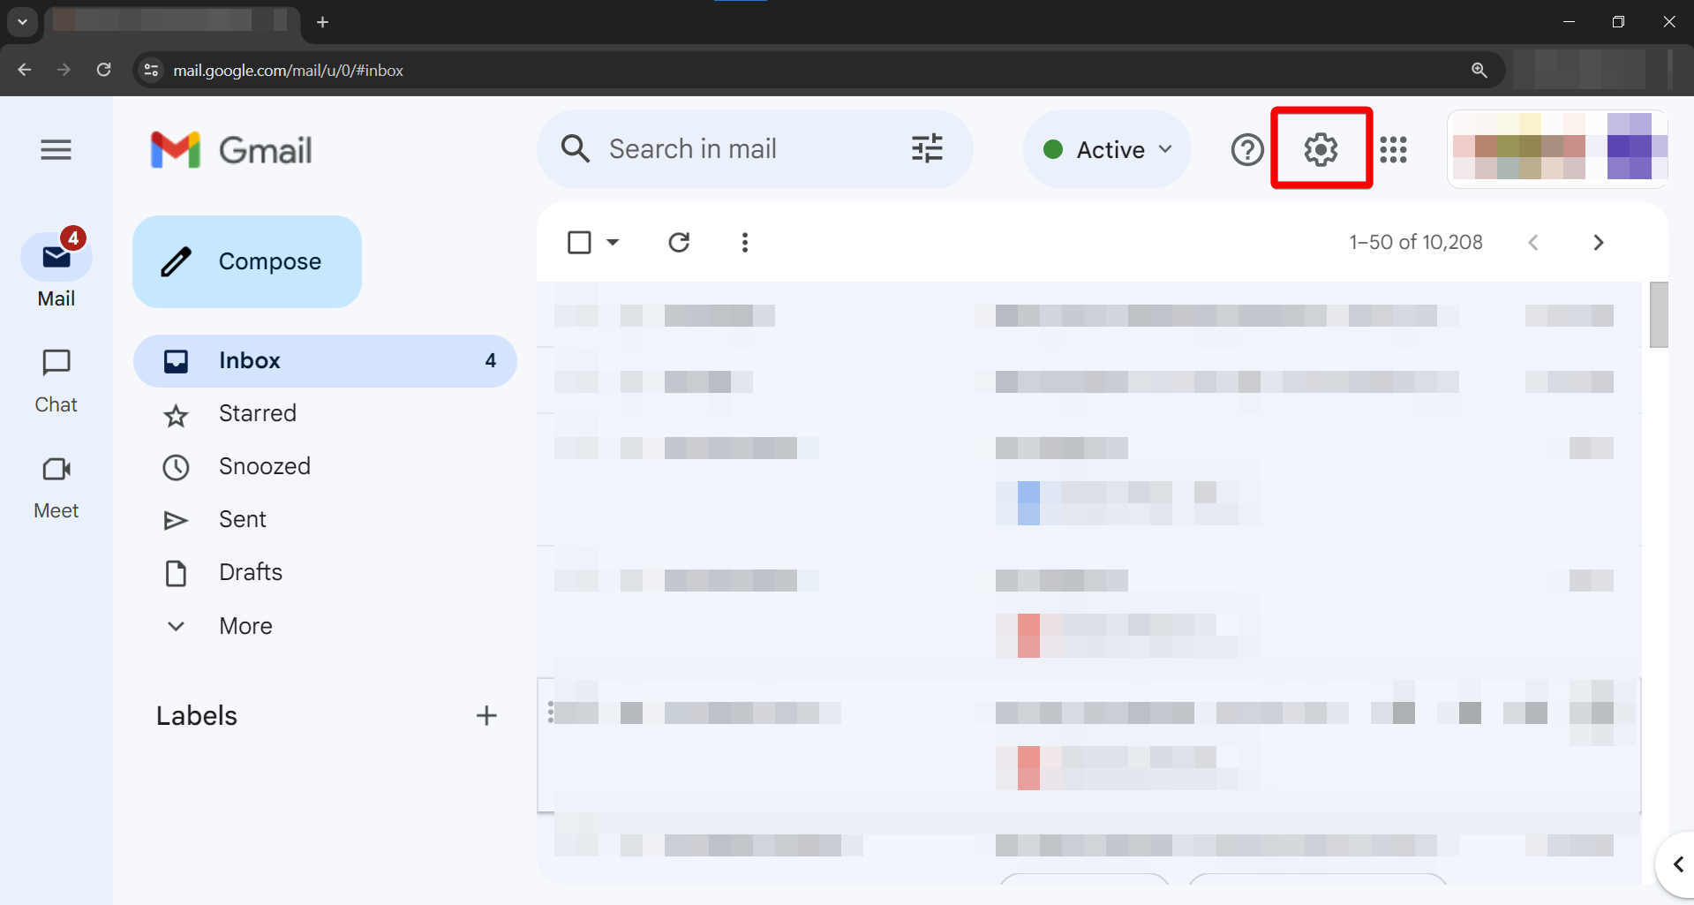The height and width of the screenshot is (905, 1694).
Task: Open the Snoozed folder
Action: pos(264,466)
